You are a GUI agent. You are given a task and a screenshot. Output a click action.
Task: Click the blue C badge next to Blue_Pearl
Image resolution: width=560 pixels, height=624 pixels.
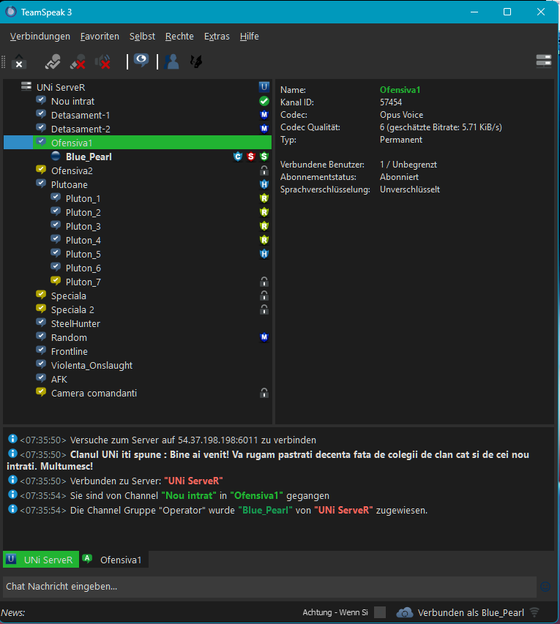(238, 157)
